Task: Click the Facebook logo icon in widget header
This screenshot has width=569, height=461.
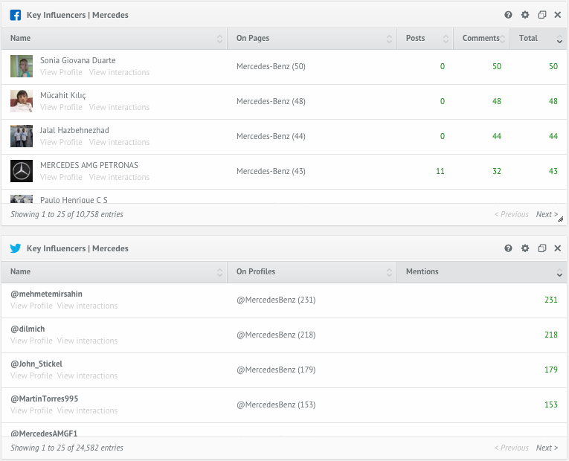Action: coord(15,15)
